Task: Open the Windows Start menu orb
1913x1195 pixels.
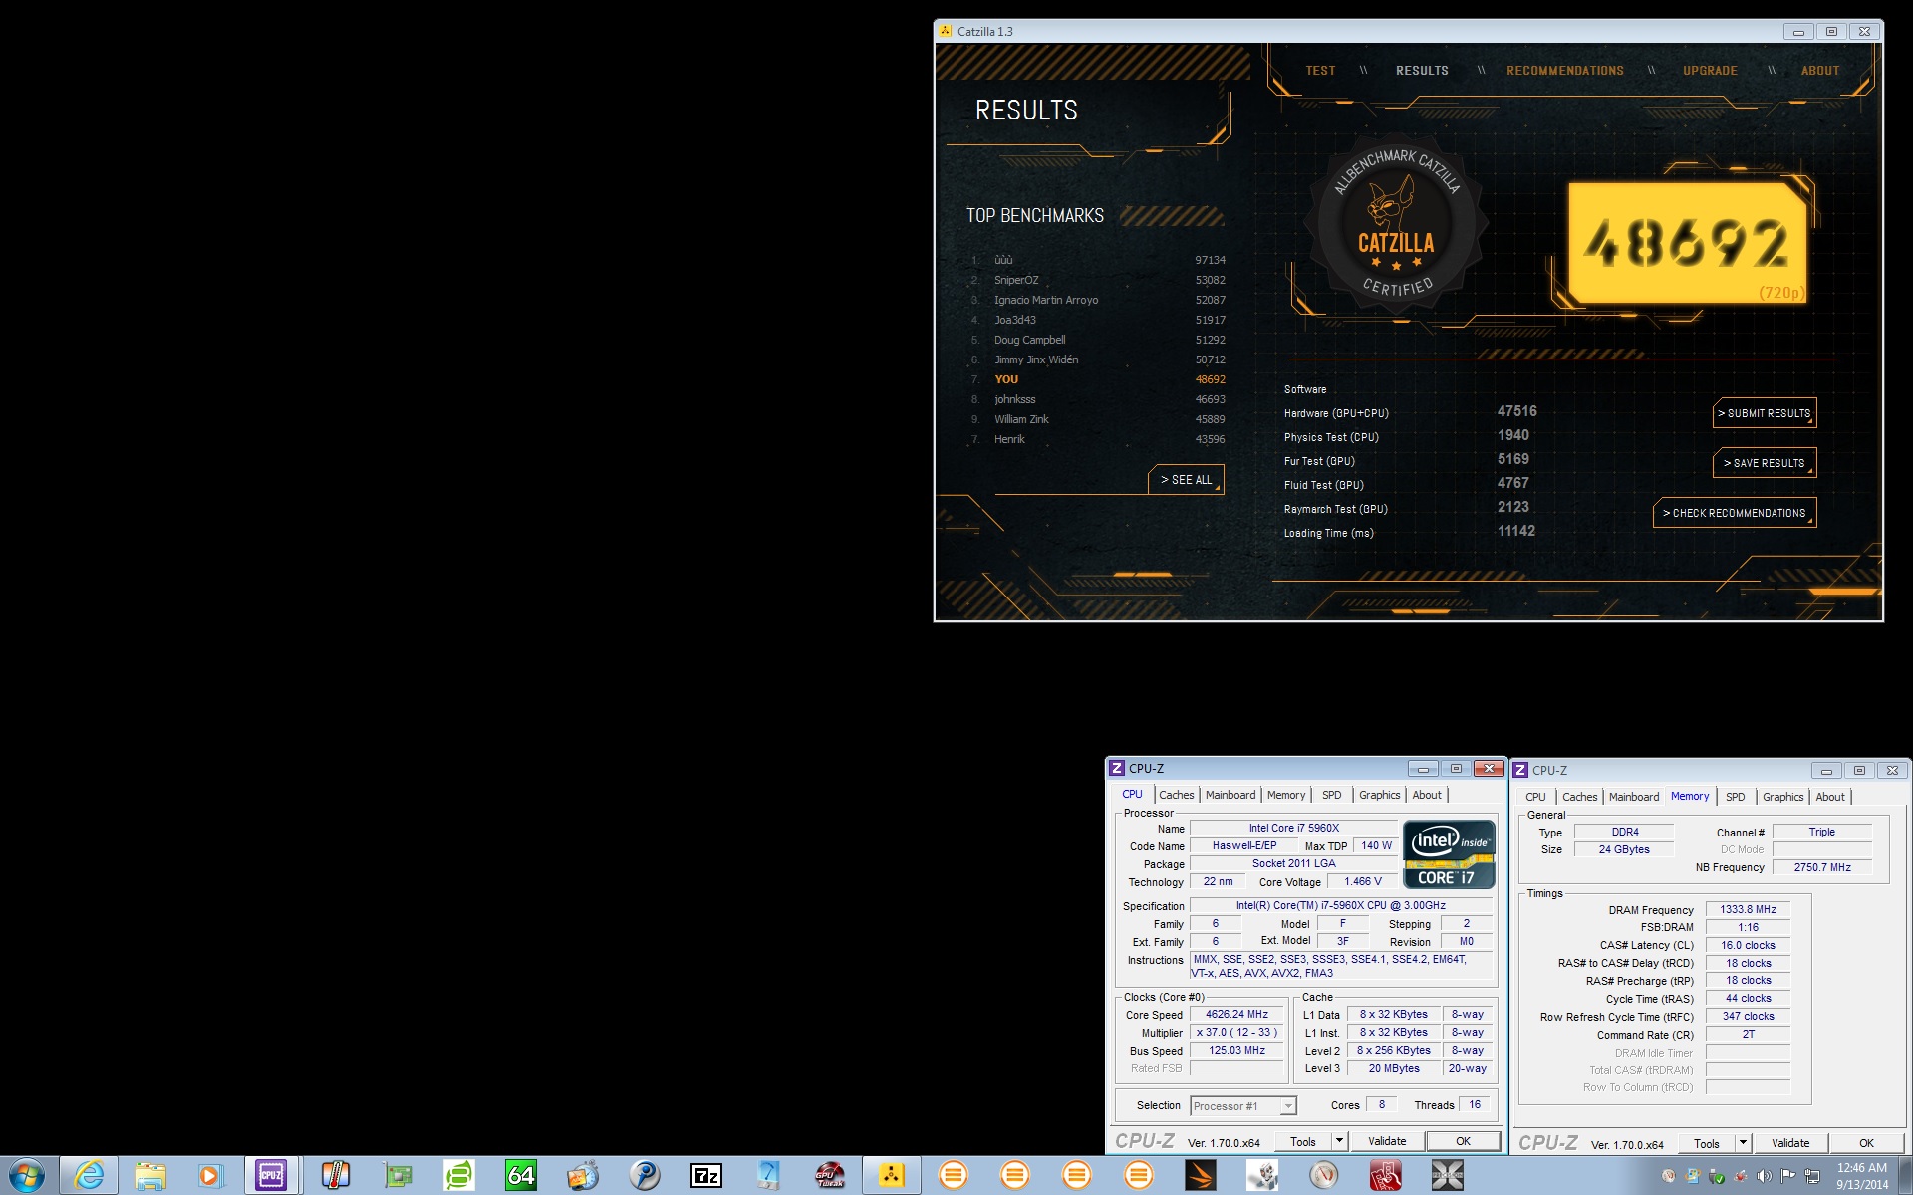Action: pos(26,1176)
